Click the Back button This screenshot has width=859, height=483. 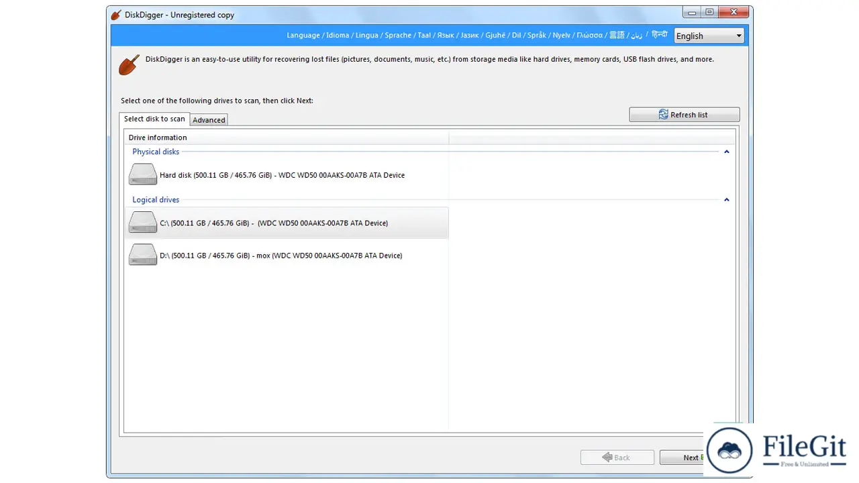coord(617,458)
